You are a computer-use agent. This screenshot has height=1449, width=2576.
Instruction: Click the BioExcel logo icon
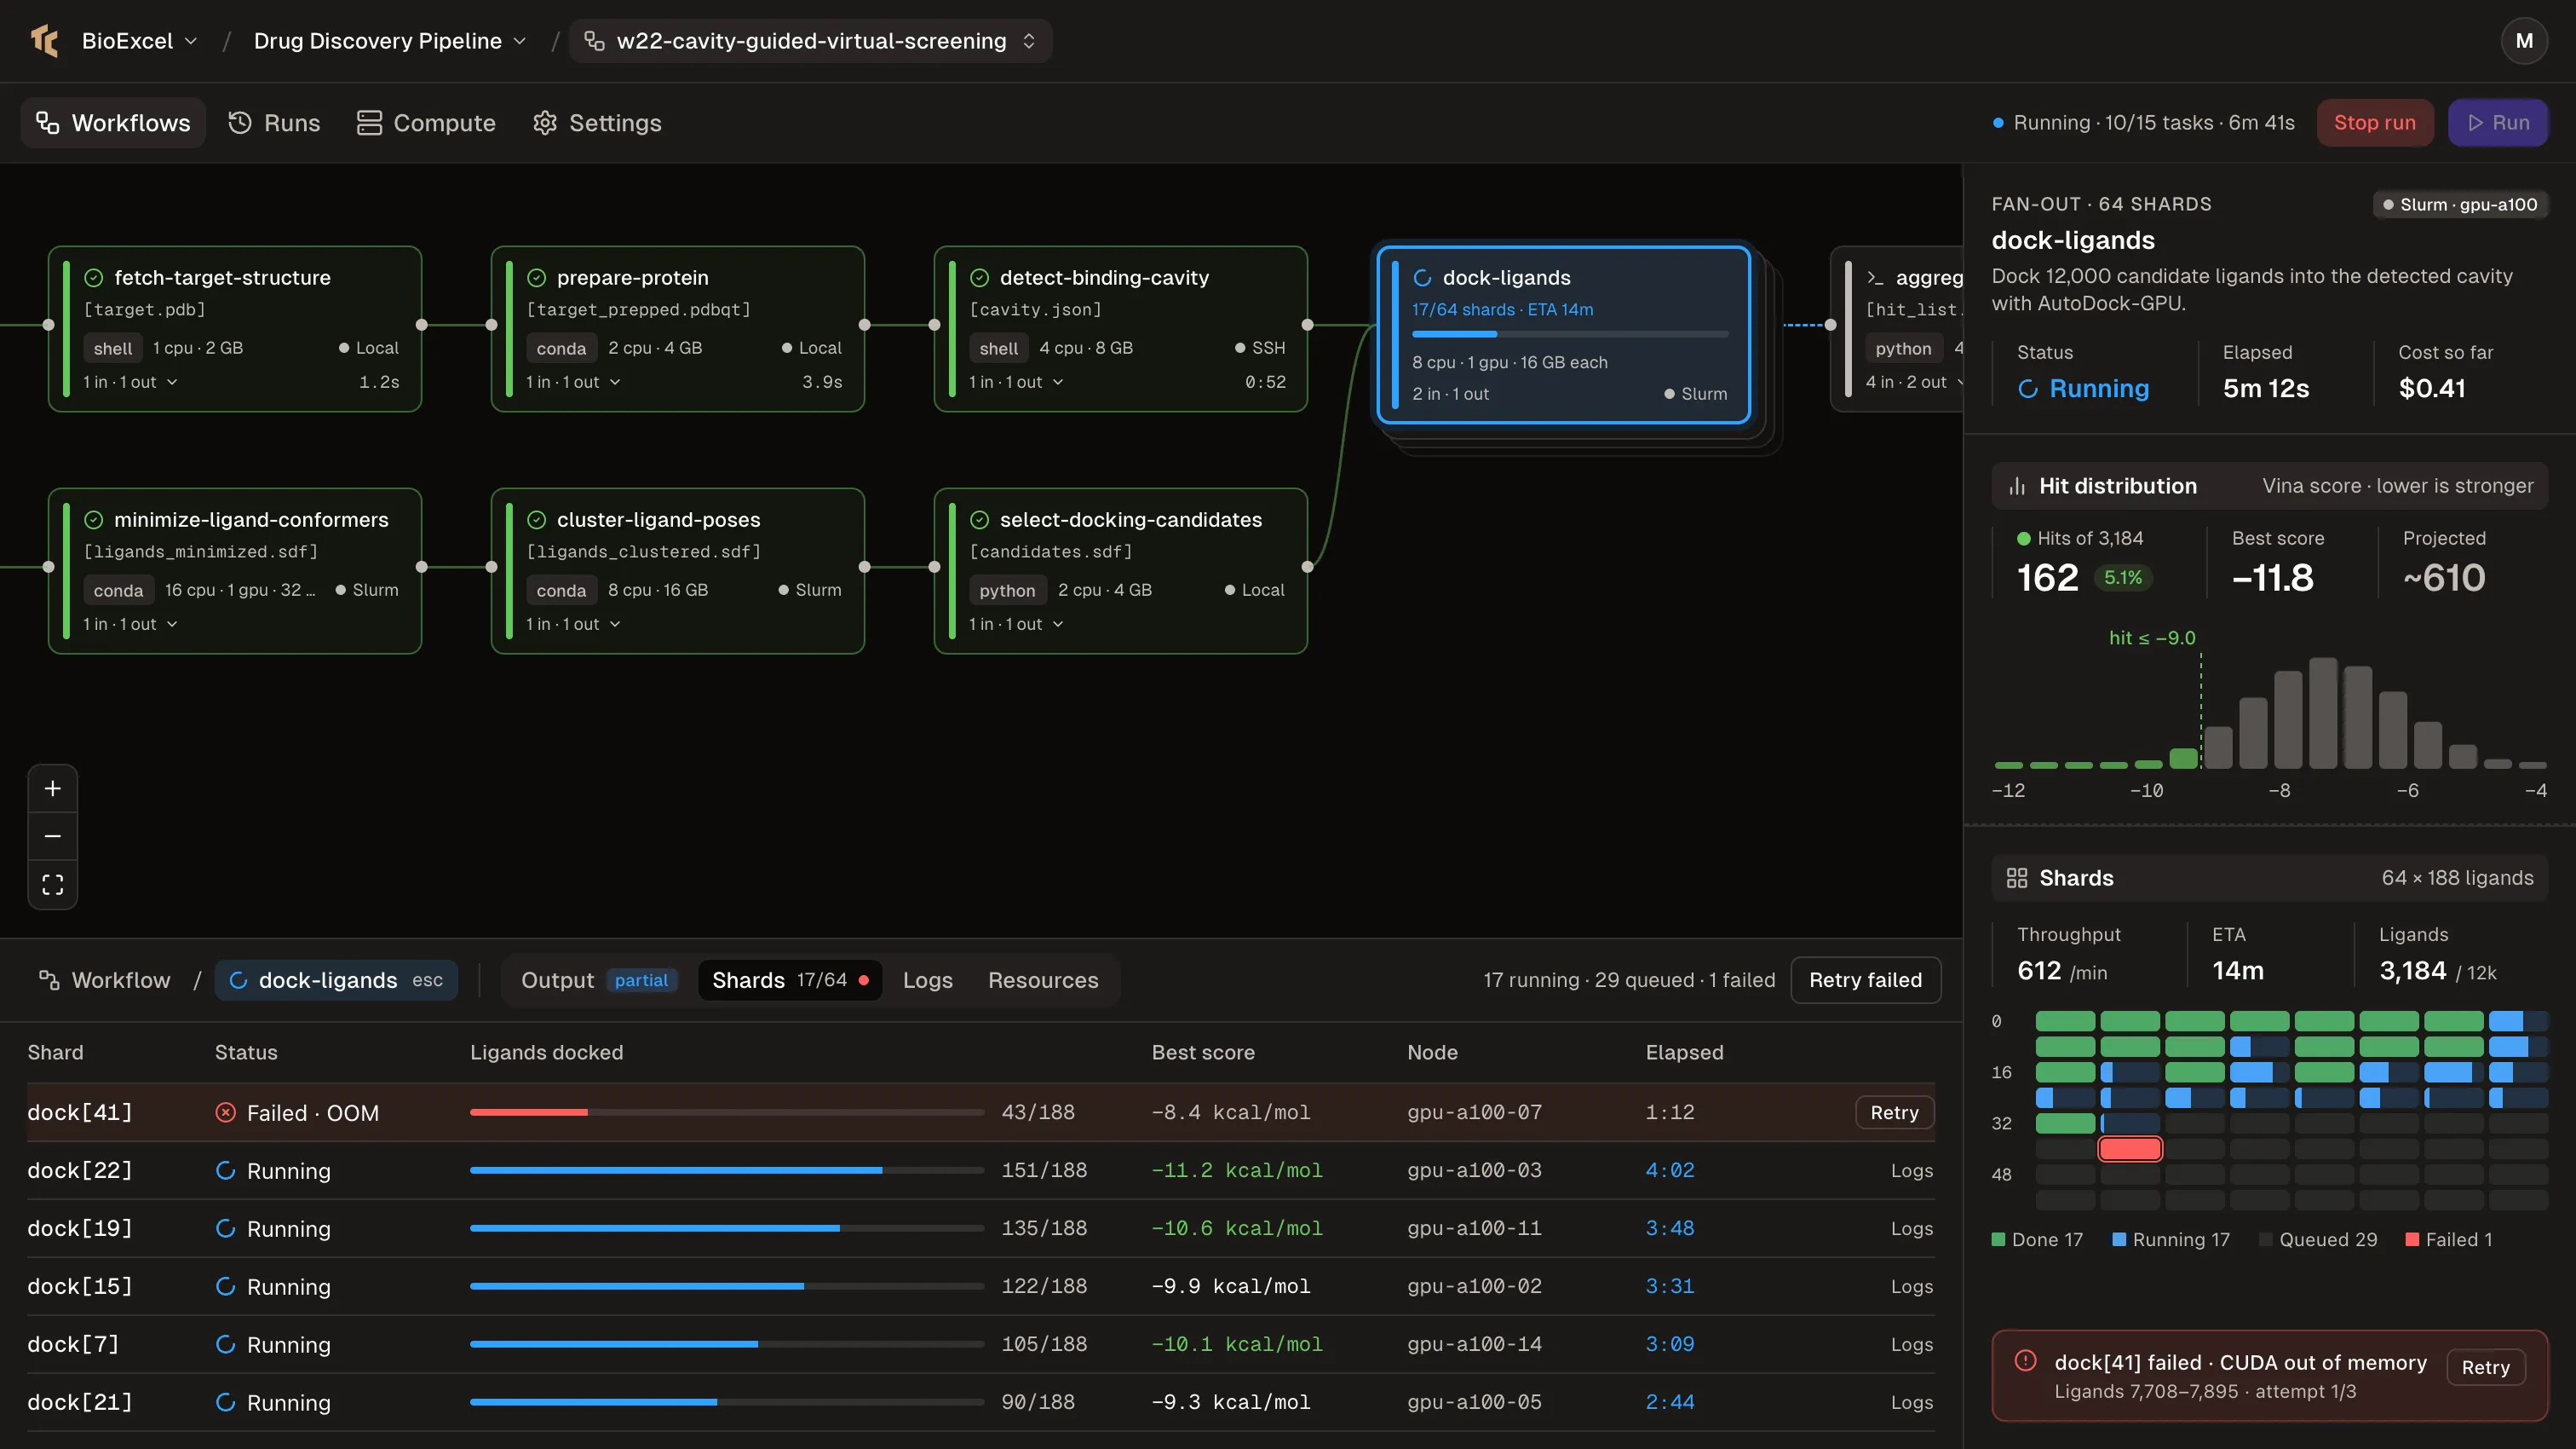pos(45,41)
